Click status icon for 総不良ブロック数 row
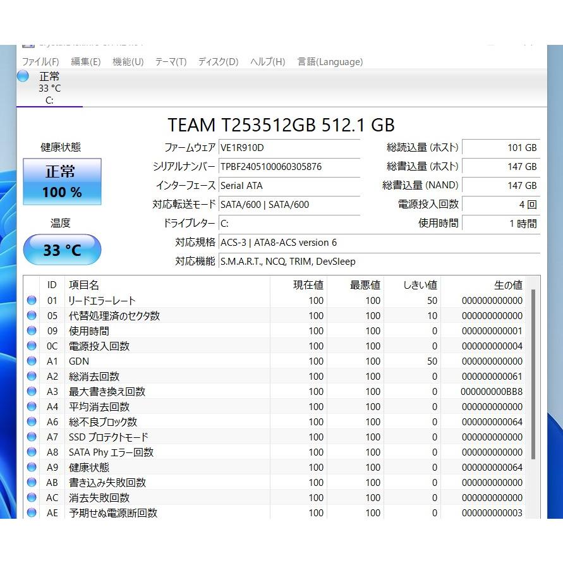The width and height of the screenshot is (563, 563). click(x=32, y=422)
